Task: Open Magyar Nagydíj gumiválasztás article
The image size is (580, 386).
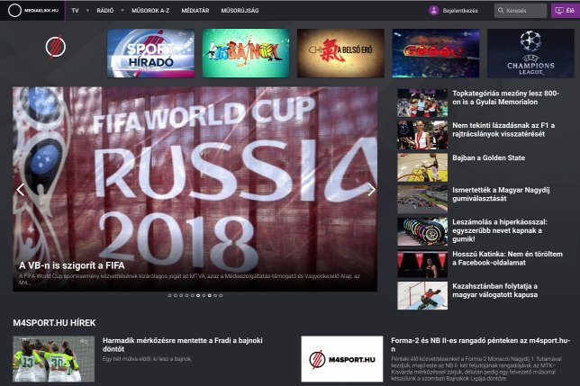Action: [501, 194]
